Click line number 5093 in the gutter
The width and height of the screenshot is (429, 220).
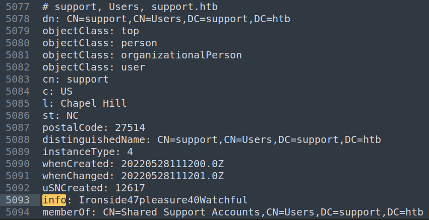click(x=18, y=200)
